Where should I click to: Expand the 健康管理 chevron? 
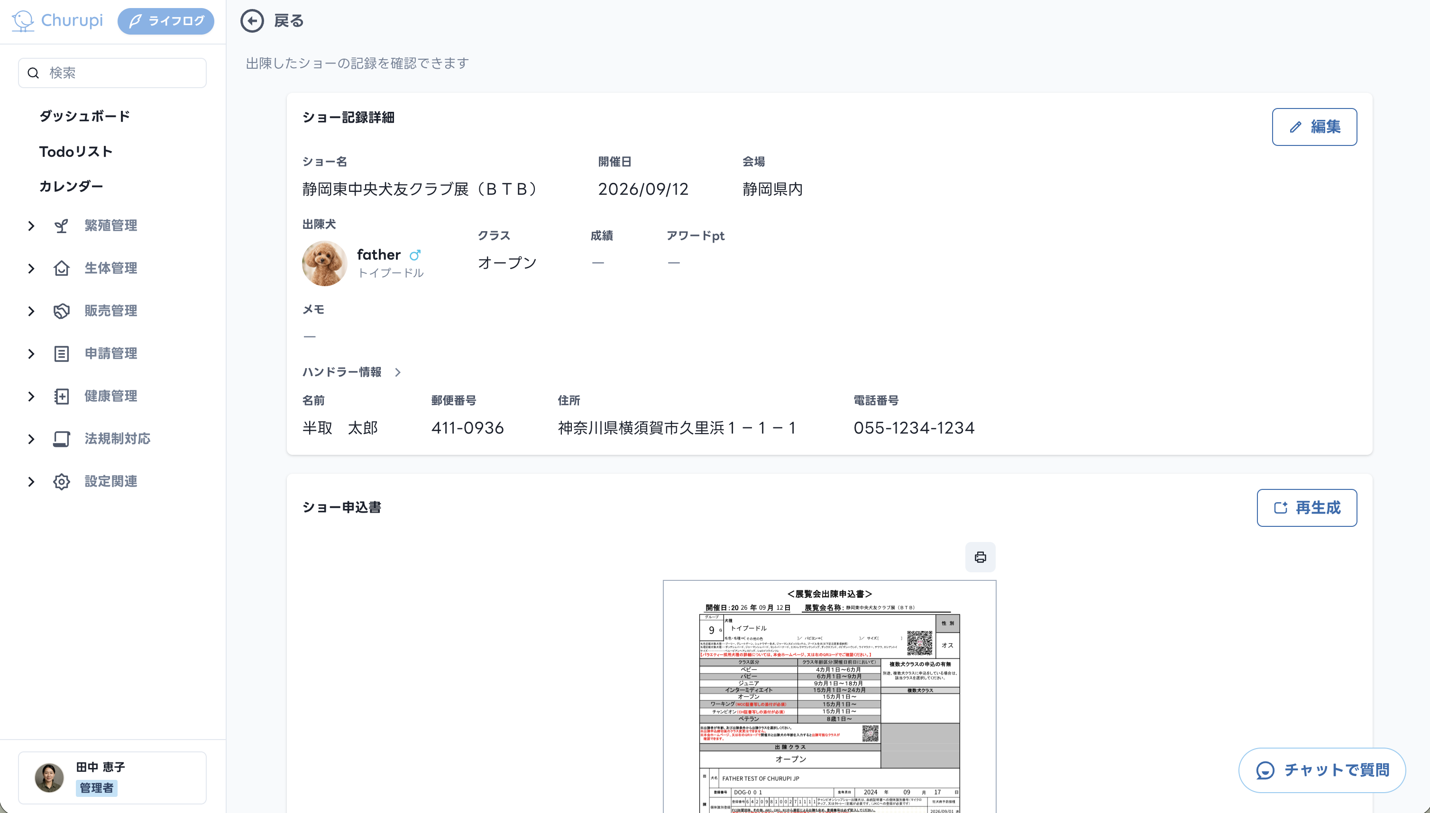tap(31, 397)
